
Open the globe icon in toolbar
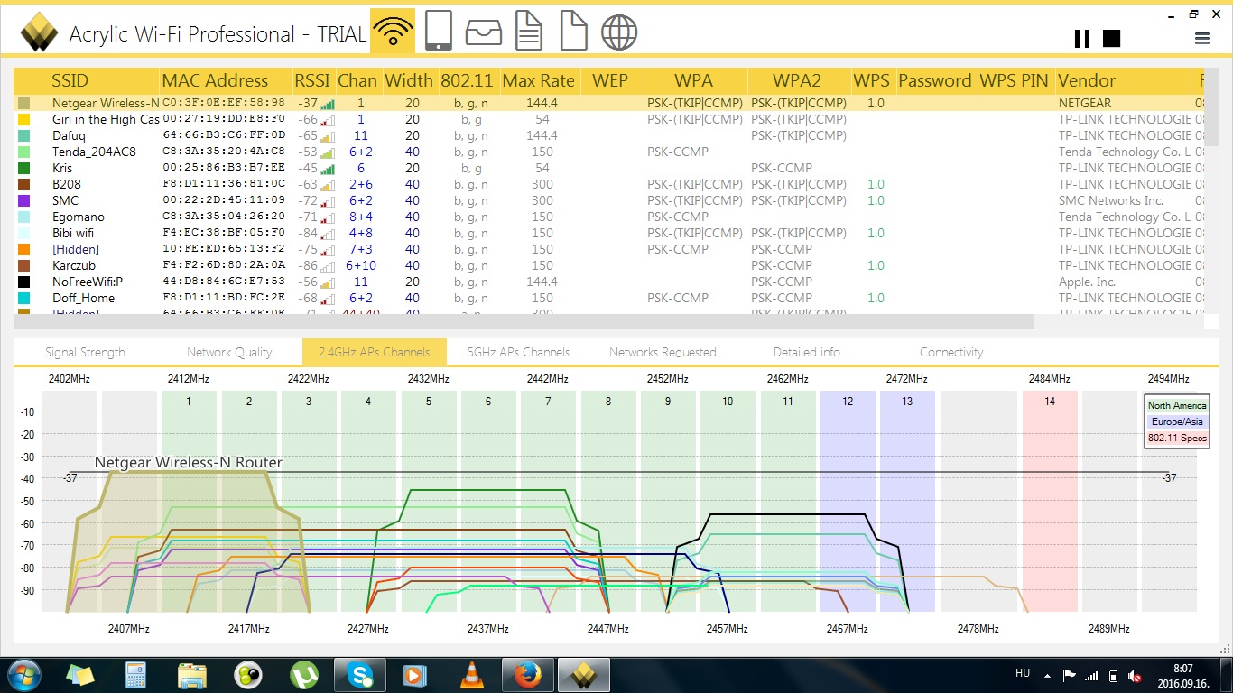(x=619, y=32)
